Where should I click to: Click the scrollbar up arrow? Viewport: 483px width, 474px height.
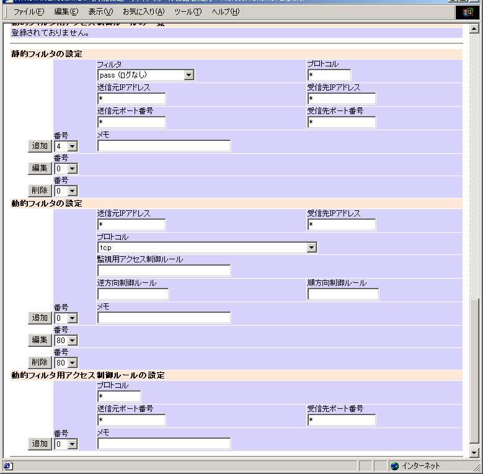click(x=474, y=29)
